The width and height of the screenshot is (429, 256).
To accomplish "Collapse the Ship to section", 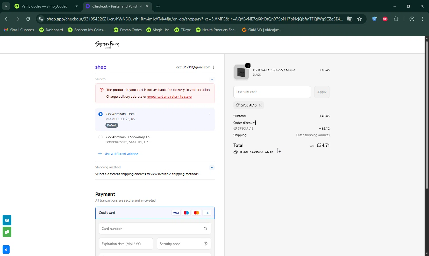I will [x=212, y=79].
